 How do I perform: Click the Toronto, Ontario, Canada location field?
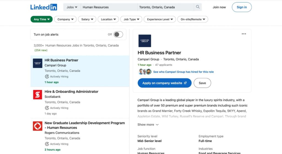coord(166,7)
